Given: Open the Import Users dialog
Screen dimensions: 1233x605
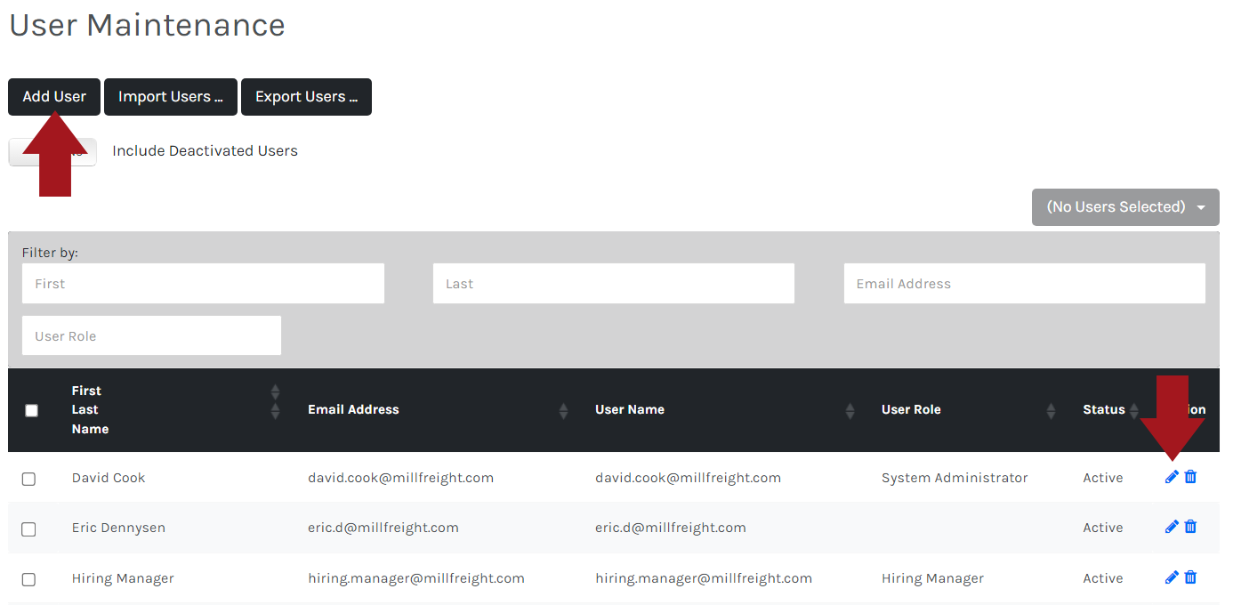Looking at the screenshot, I should tap(171, 97).
